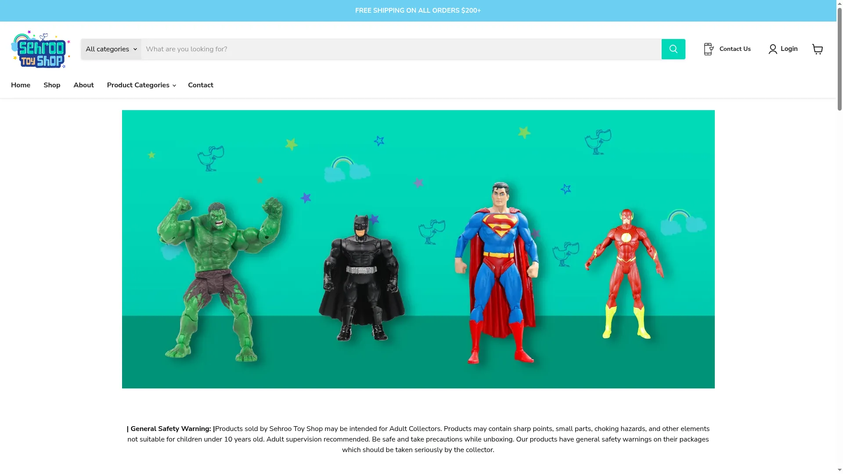
Task: Click the scrollbar up arrow
Action: click(839, 3)
